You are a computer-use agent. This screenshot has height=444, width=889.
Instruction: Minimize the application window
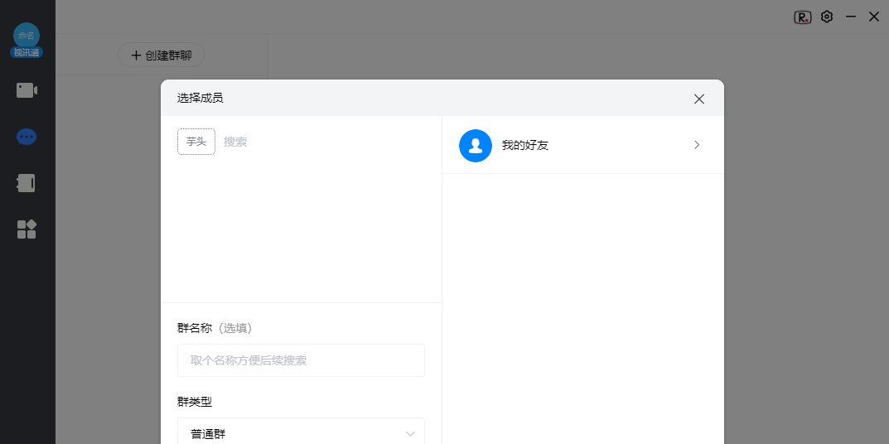coord(850,17)
